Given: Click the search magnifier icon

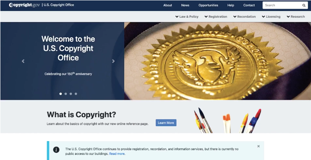Looking at the screenshot, I should tap(304, 6).
